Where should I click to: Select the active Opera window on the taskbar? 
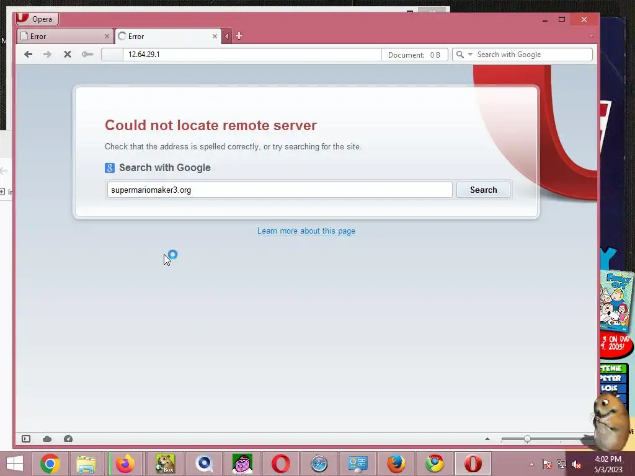(473, 464)
